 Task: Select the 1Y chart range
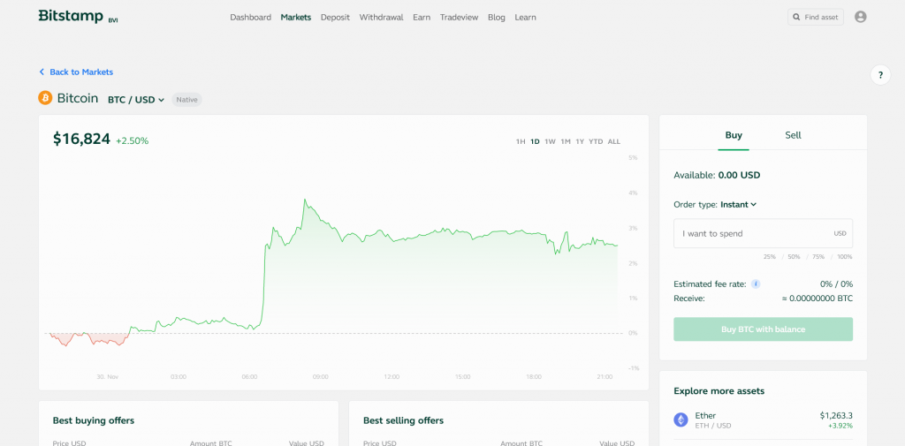point(580,141)
